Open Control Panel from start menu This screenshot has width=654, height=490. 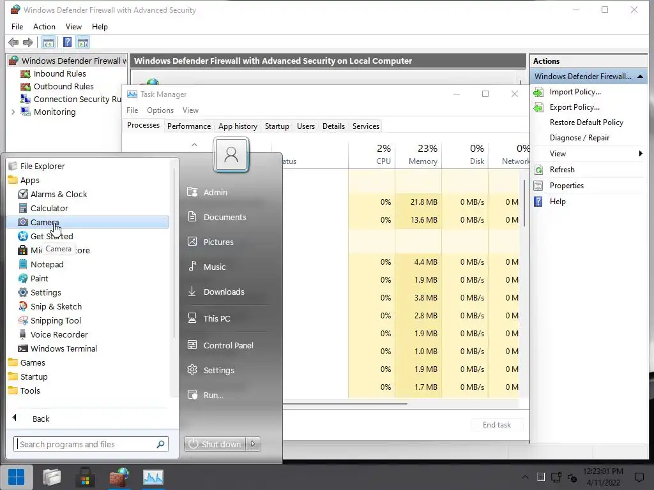coord(228,345)
